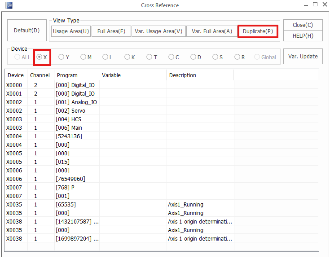Image resolution: width=330 pixels, height=259 pixels.
Task: Click the Default(D) button
Action: tap(27, 31)
